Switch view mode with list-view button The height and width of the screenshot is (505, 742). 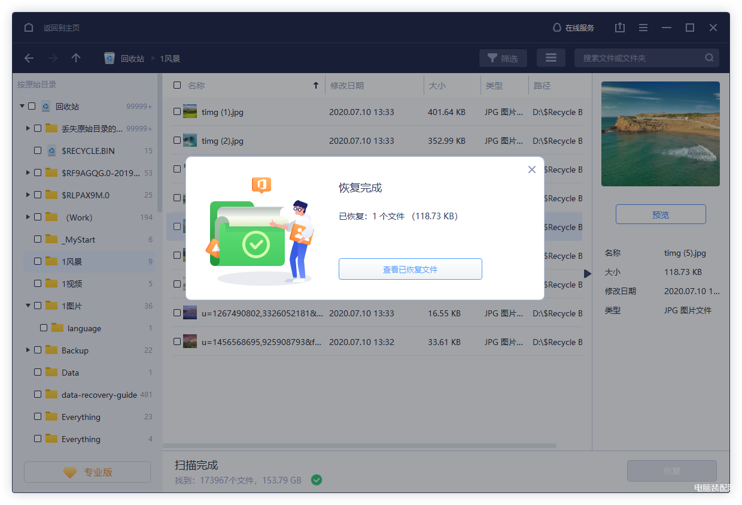[551, 58]
